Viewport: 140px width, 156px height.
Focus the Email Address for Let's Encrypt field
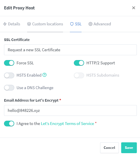[70, 110]
